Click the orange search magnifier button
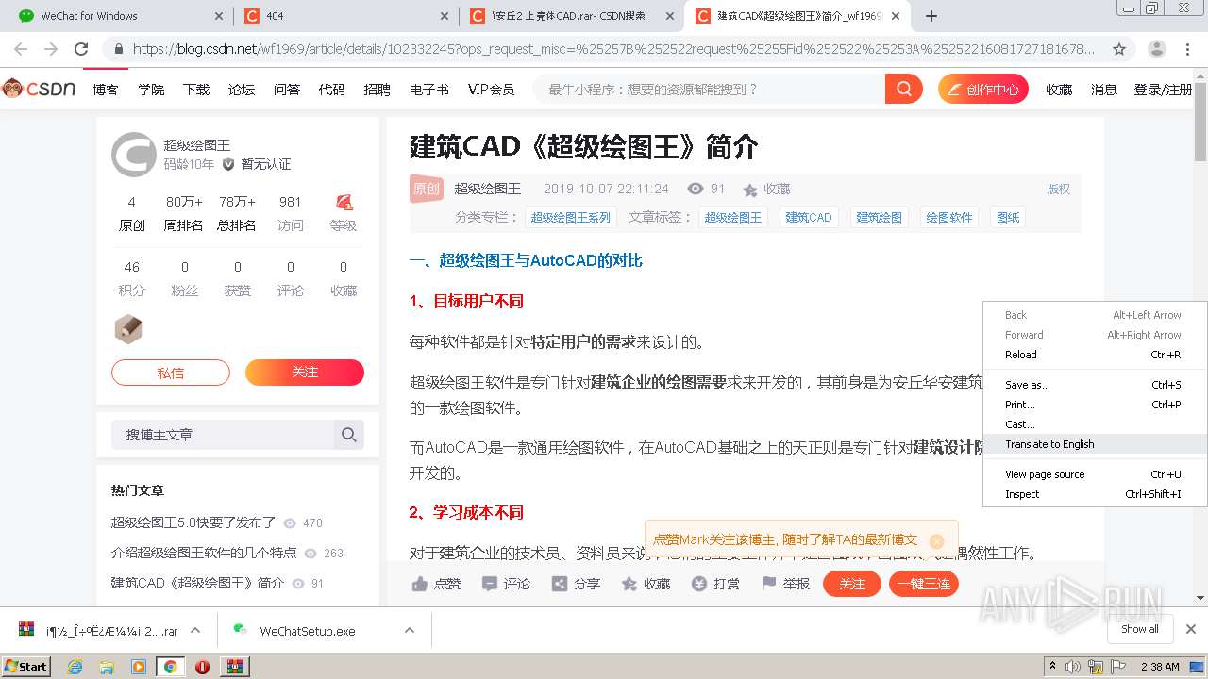1208x679 pixels. coord(904,90)
